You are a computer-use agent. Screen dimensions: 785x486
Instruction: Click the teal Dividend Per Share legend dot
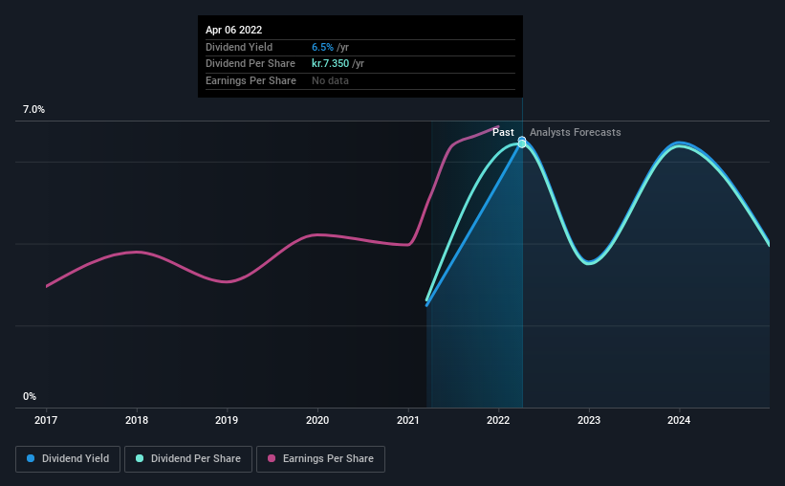140,458
